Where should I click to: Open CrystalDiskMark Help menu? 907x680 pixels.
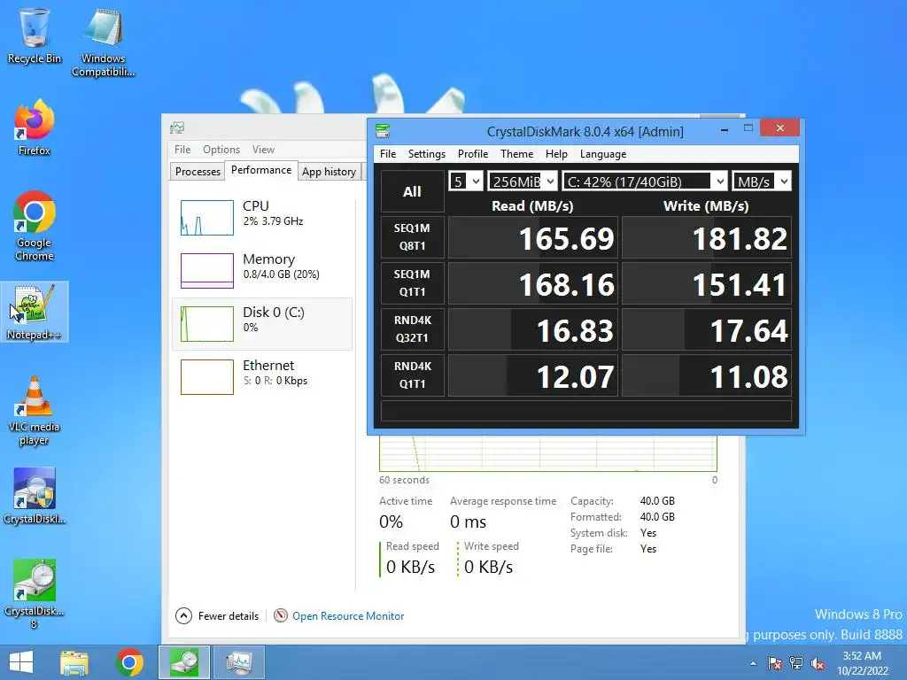556,154
